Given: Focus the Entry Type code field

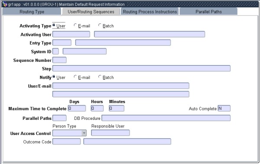Looking at the screenshot, I should [x=62, y=43].
